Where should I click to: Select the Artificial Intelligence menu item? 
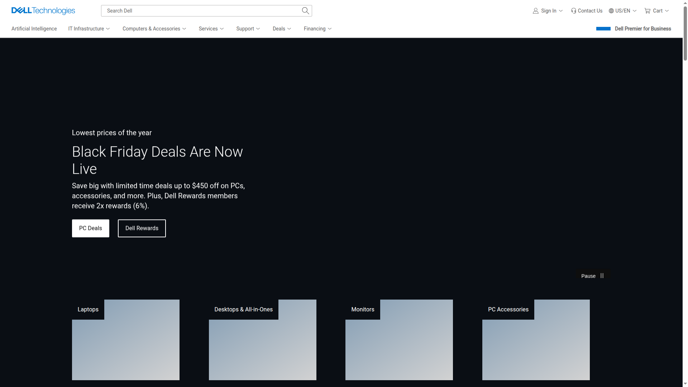coord(34,29)
